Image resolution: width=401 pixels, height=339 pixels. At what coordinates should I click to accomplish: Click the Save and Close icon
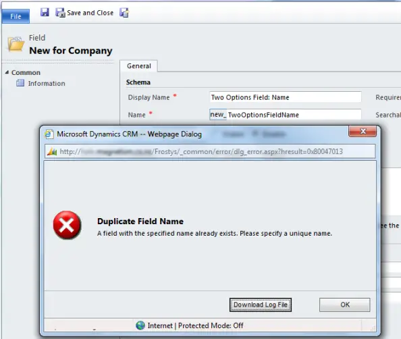[60, 13]
